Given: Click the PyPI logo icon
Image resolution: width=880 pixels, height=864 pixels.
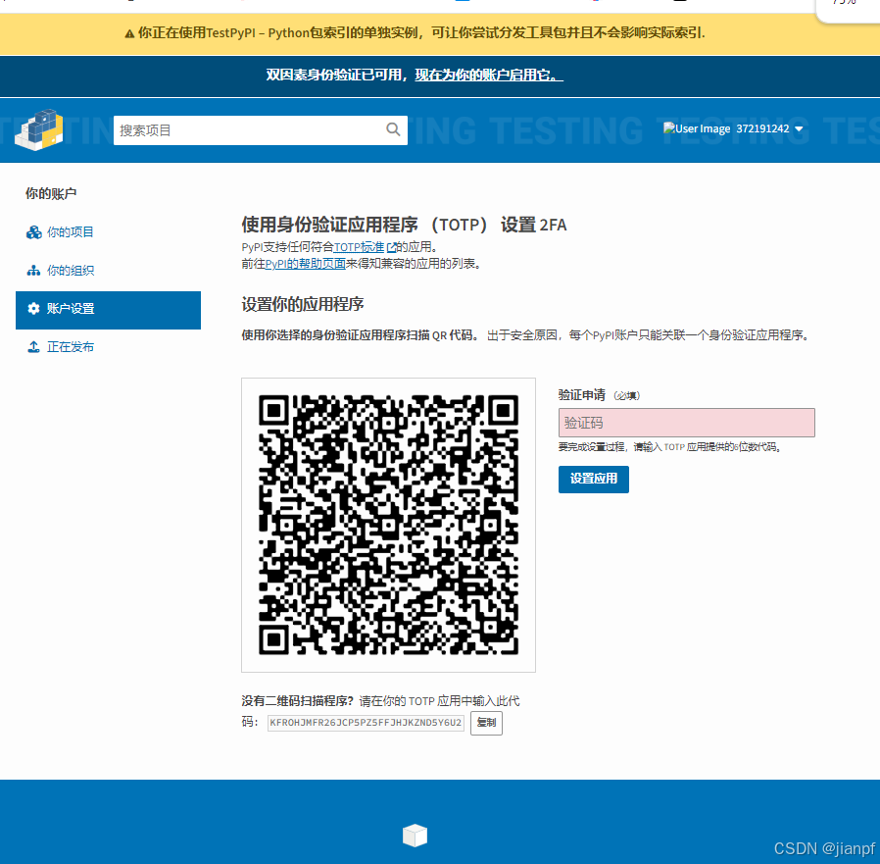Looking at the screenshot, I should point(39,129).
